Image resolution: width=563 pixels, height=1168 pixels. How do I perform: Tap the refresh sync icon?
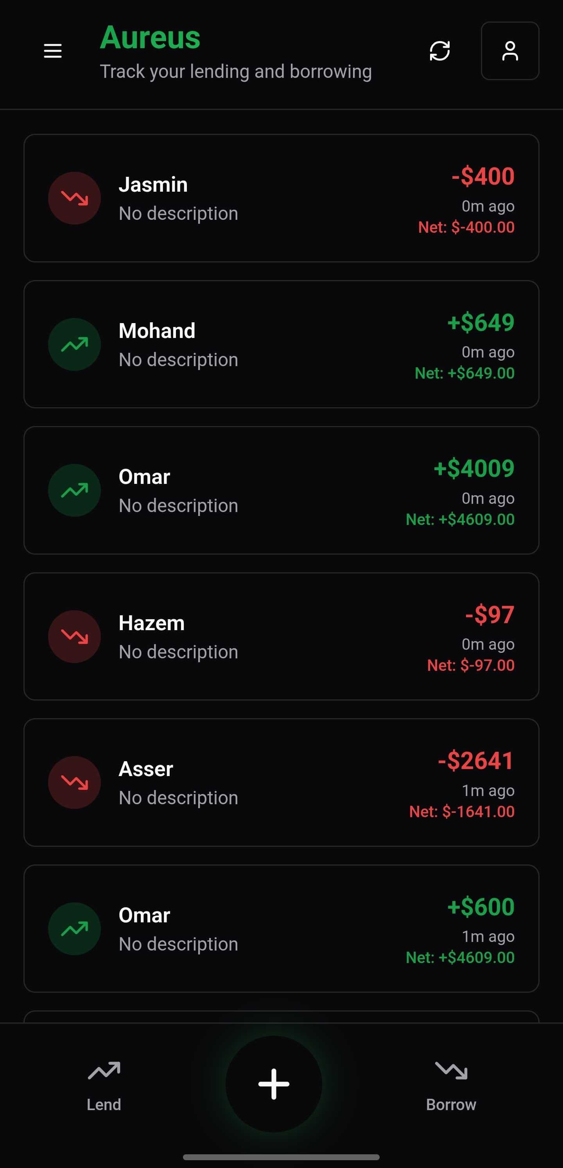point(440,51)
